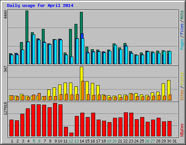
Task: Click the red KBytes bar for day 30
Action: pyautogui.click(x=169, y=129)
